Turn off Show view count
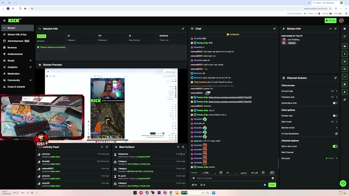 click(335, 146)
